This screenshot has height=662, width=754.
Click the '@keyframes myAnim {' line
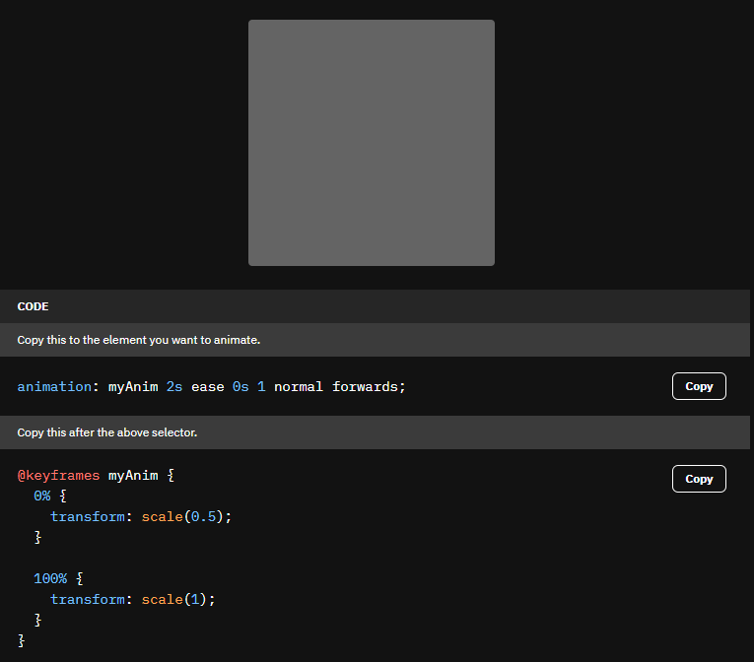click(x=96, y=476)
